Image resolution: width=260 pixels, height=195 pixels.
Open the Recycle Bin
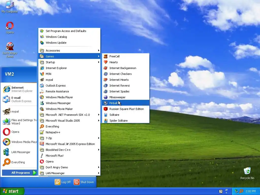247,173
